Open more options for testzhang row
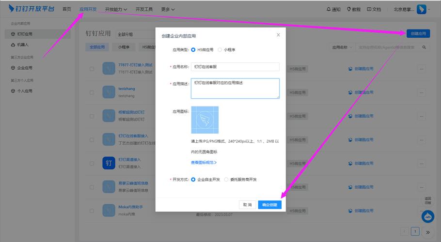This screenshot has height=242, width=441. tap(421, 92)
